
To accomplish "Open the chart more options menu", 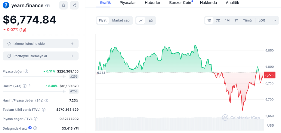I will click(274, 20).
